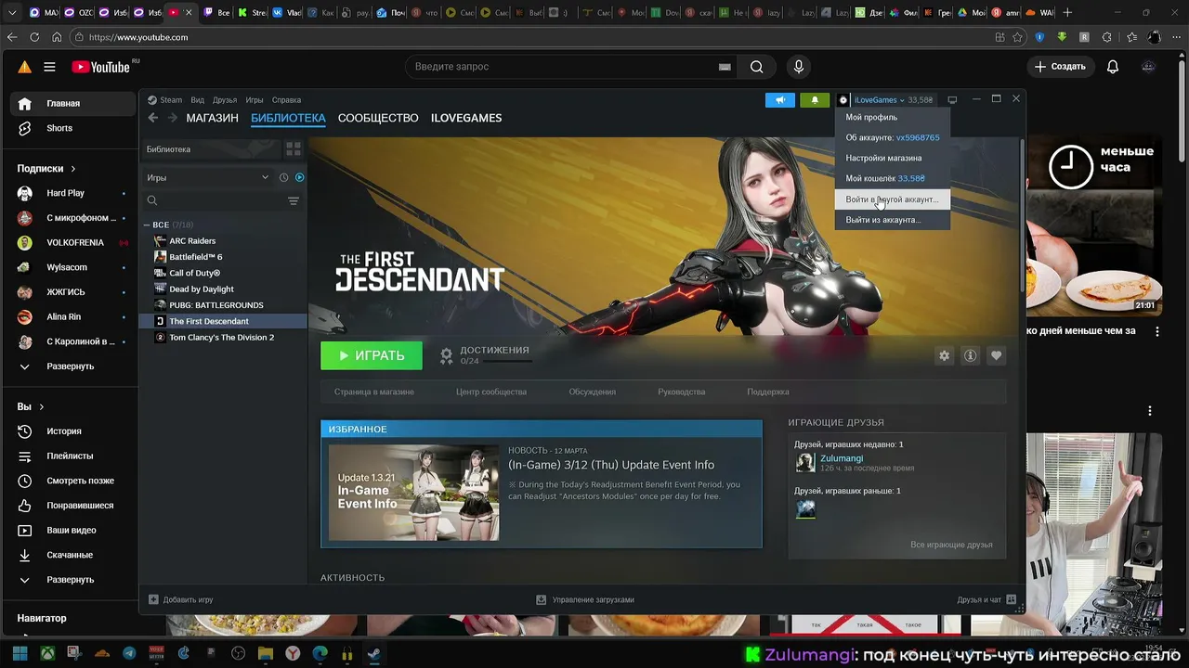Screen dimensions: 1189x668
Task: Open friend Zulumangi profile
Action: [x=842, y=458]
